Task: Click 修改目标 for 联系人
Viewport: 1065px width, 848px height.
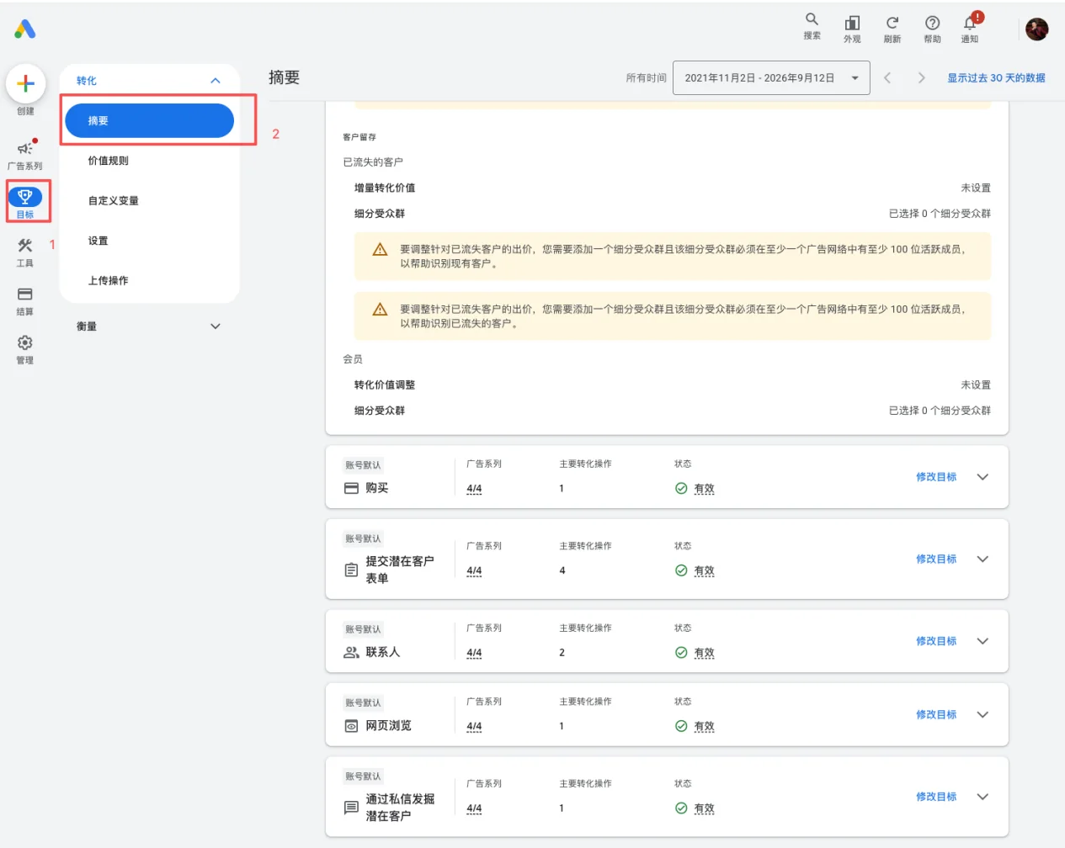Action: (x=936, y=641)
